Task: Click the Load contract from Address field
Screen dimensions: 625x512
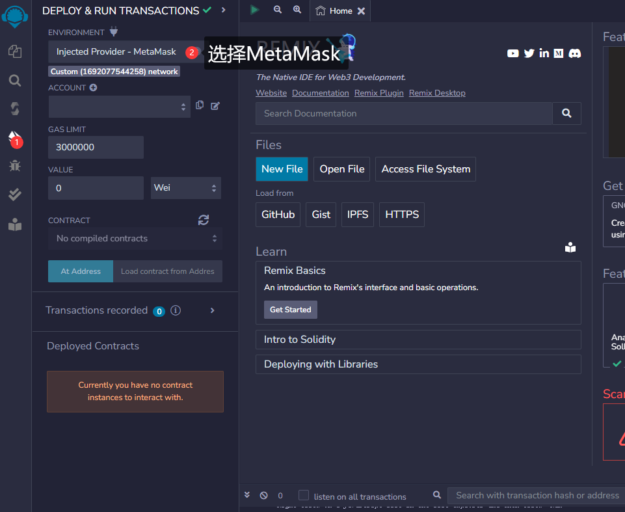Action: pyautogui.click(x=168, y=271)
